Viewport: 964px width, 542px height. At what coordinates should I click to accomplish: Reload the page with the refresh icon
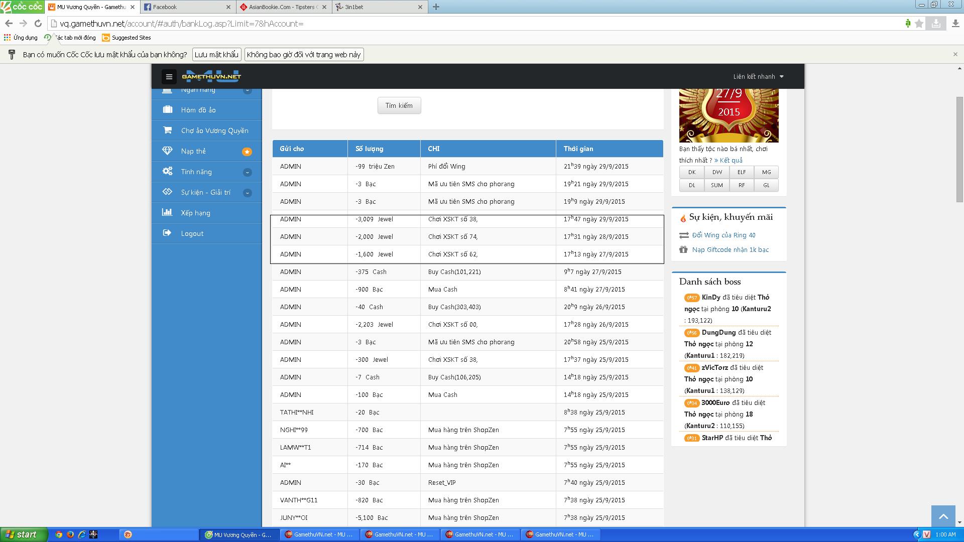tap(38, 24)
